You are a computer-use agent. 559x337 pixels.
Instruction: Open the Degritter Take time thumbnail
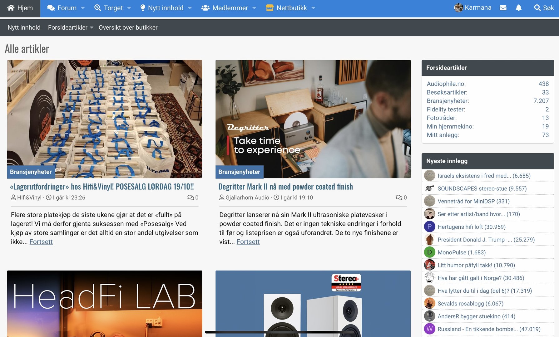pyautogui.click(x=313, y=119)
